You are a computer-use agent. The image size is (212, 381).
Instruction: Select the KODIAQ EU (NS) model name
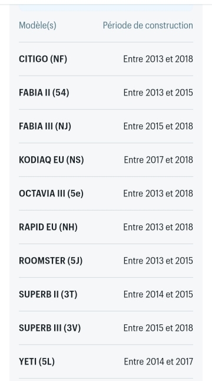click(x=51, y=160)
